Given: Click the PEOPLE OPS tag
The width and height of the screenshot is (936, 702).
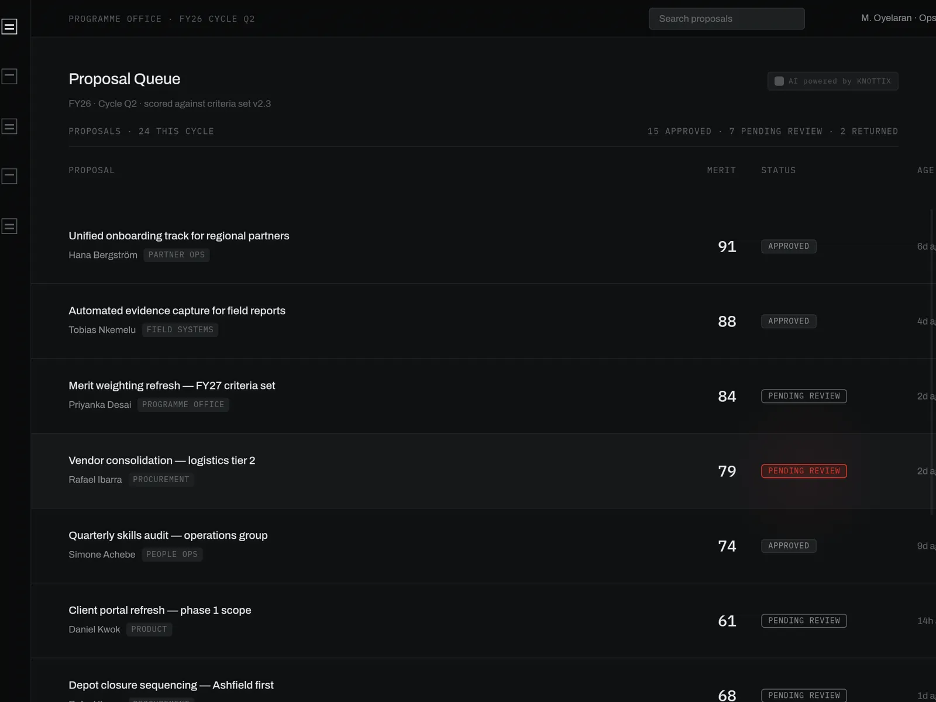Looking at the screenshot, I should (x=172, y=555).
